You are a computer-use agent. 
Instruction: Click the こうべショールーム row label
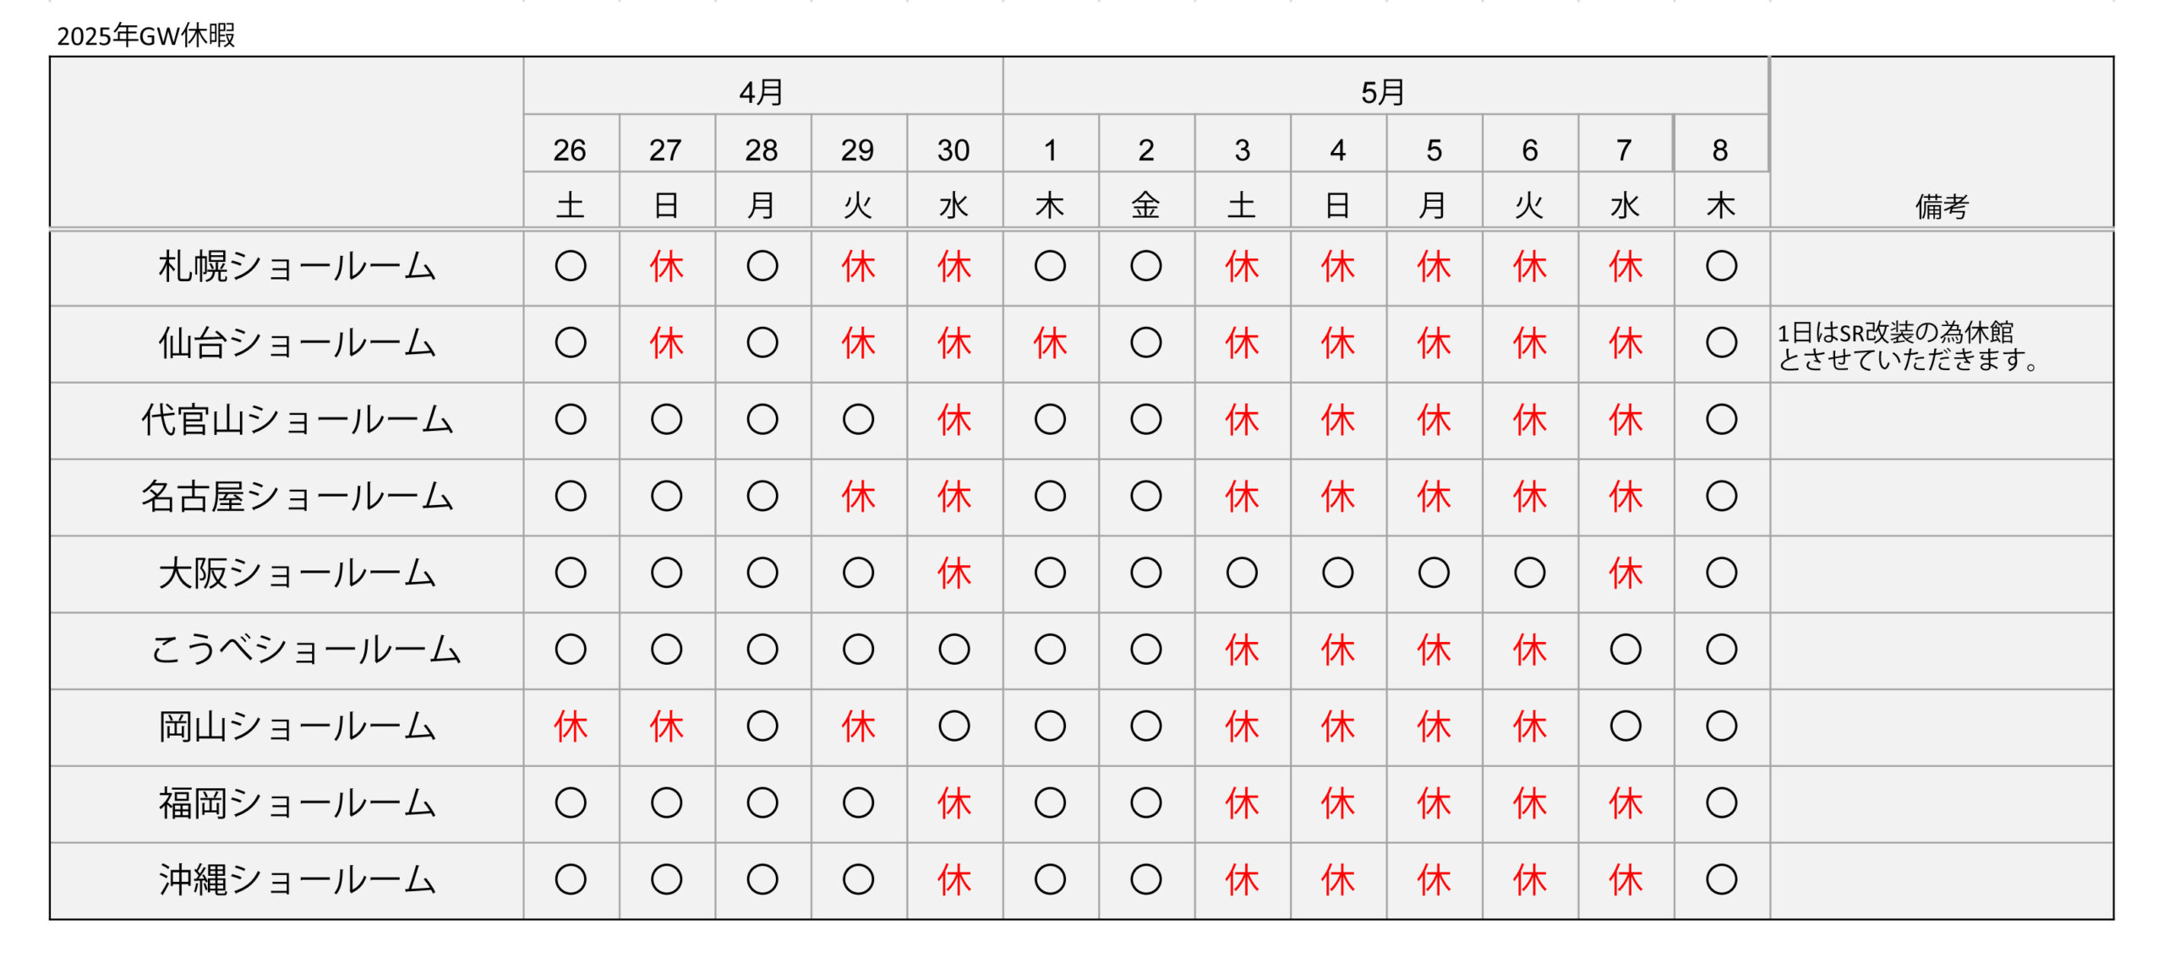305,650
